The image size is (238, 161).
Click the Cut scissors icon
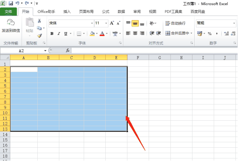point(40,21)
